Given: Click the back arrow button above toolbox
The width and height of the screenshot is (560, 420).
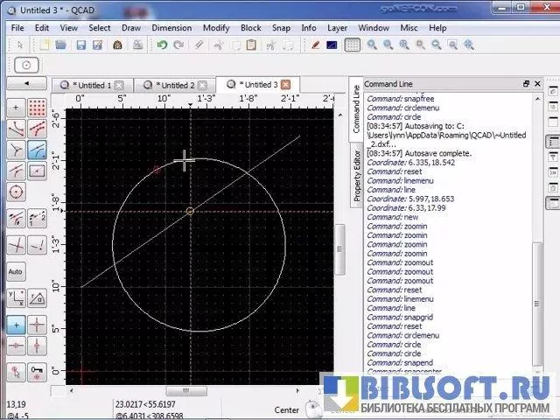Looking at the screenshot, I should click(26, 84).
